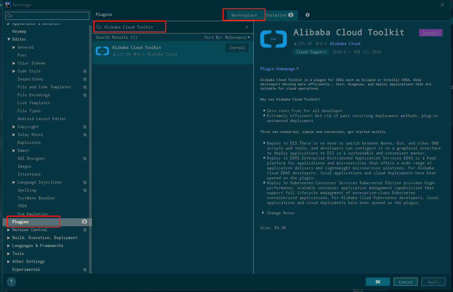Click Install in the search results row
This screenshot has height=292, width=453.
coord(237,48)
